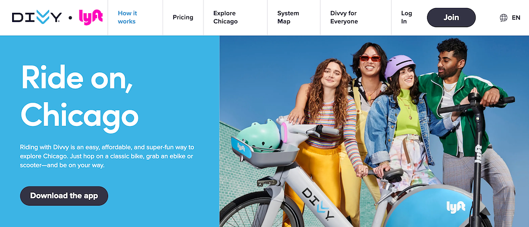Click the hero photo of four riders
Screen dimensions: 529x227
374,131
